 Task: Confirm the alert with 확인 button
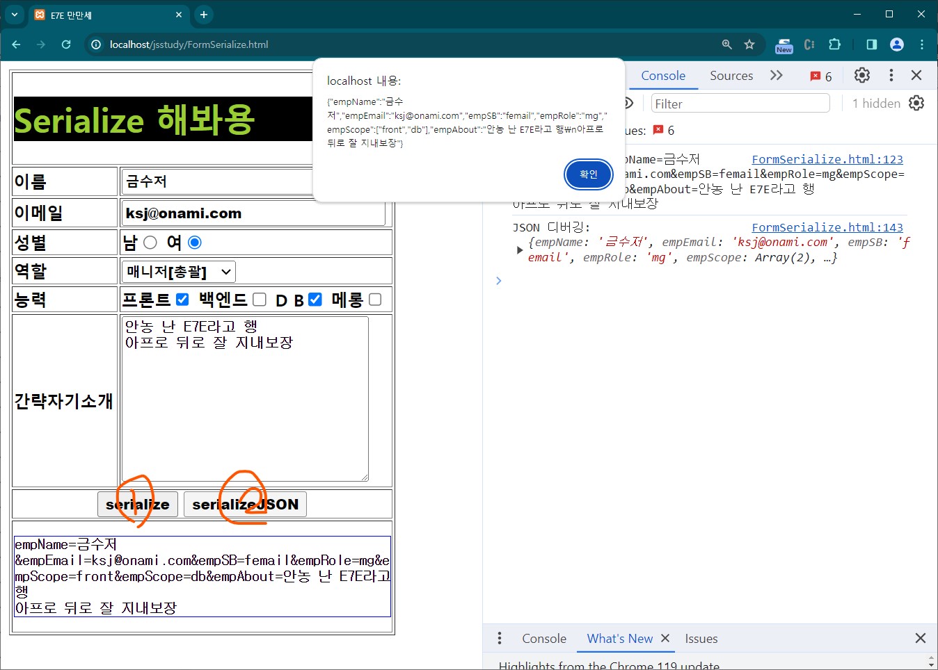point(589,174)
